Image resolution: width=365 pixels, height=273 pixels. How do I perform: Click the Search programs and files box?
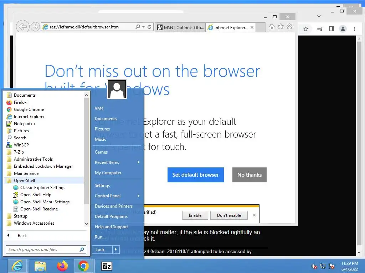(x=46, y=250)
